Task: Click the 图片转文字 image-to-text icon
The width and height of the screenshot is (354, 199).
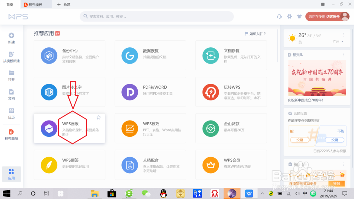Action: (49, 92)
